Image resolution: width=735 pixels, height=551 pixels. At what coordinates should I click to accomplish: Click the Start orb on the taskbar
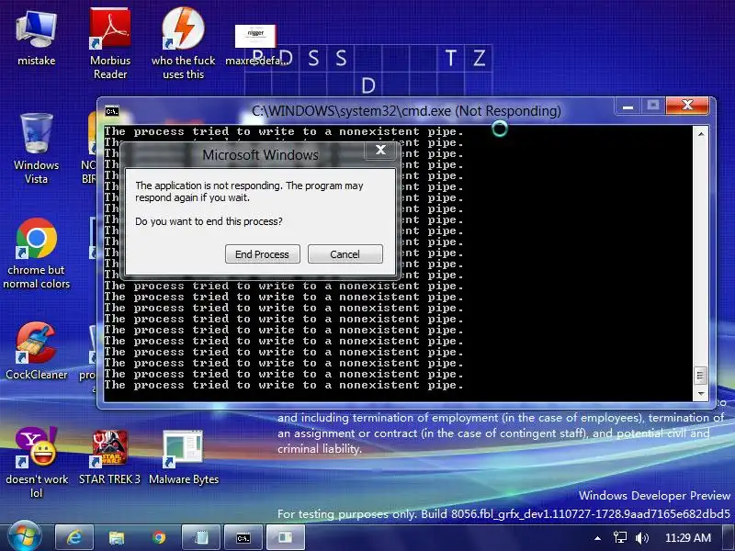(x=25, y=537)
